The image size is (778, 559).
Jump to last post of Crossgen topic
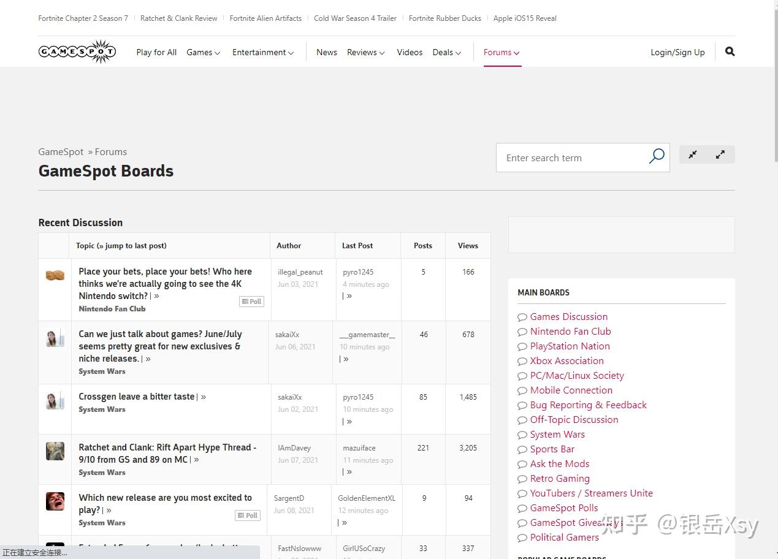pos(204,397)
